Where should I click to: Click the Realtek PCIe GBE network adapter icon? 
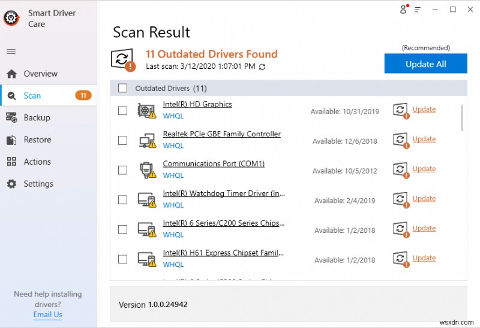[146, 141]
